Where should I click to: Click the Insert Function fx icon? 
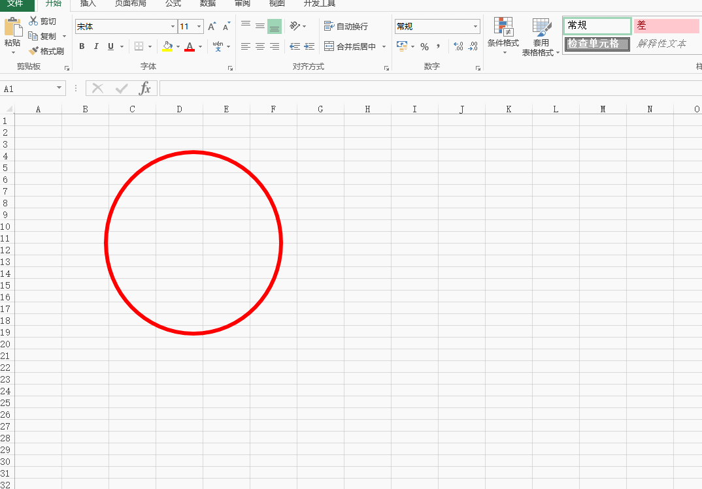click(x=145, y=88)
